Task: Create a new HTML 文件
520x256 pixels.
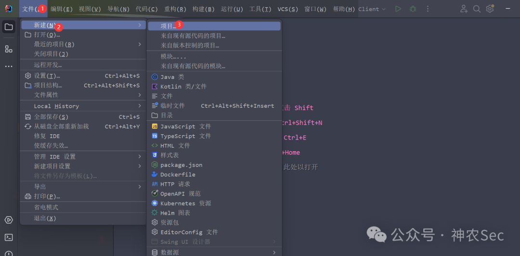Action: pos(214,146)
